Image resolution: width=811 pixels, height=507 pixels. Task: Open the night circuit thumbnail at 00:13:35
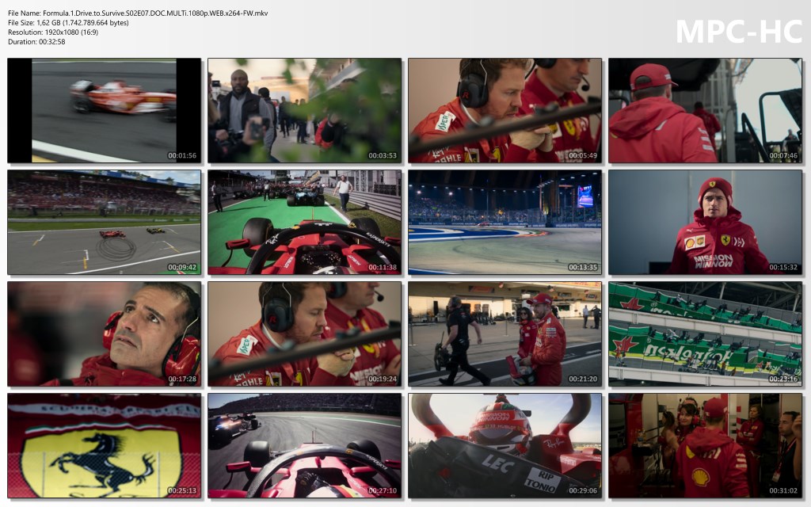click(x=504, y=222)
